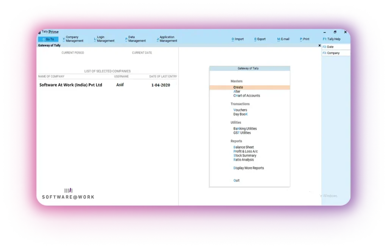Viewport: 388px width, 249px height.
Task: Select company Software At Work (India) Pvt Ltd
Action: point(71,85)
